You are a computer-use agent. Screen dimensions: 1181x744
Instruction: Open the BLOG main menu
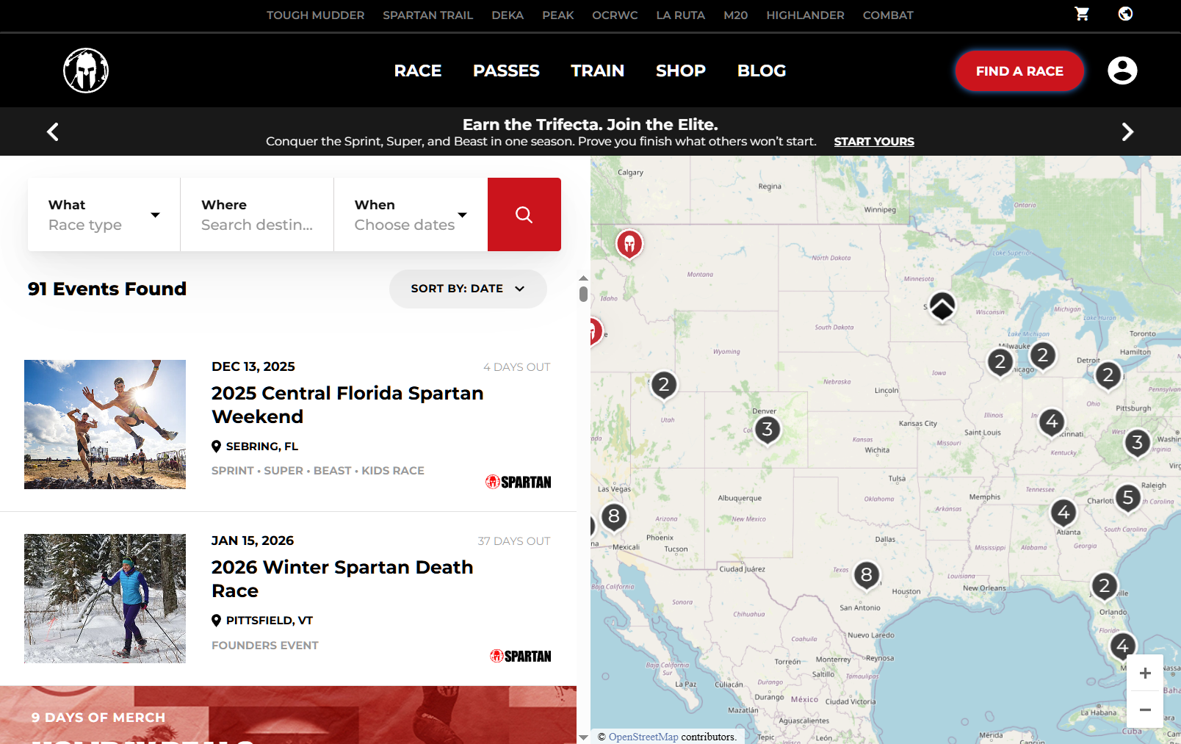click(762, 71)
